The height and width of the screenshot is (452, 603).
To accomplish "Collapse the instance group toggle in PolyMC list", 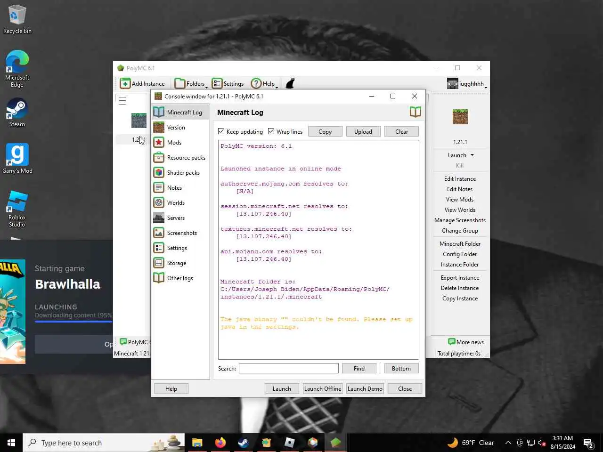I will point(122,101).
